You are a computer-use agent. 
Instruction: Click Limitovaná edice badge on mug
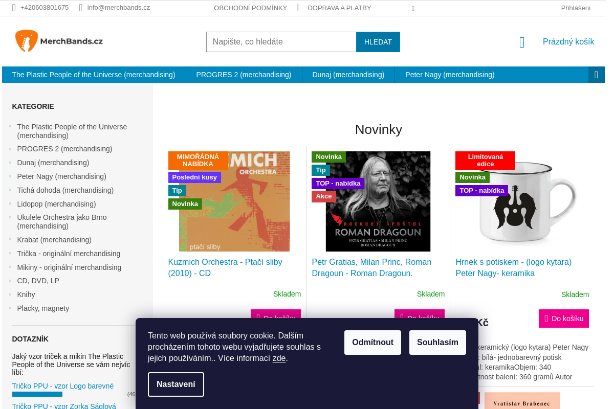pyautogui.click(x=485, y=161)
